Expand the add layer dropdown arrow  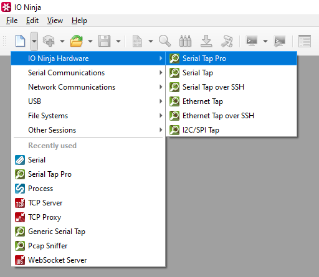[x=62, y=41]
